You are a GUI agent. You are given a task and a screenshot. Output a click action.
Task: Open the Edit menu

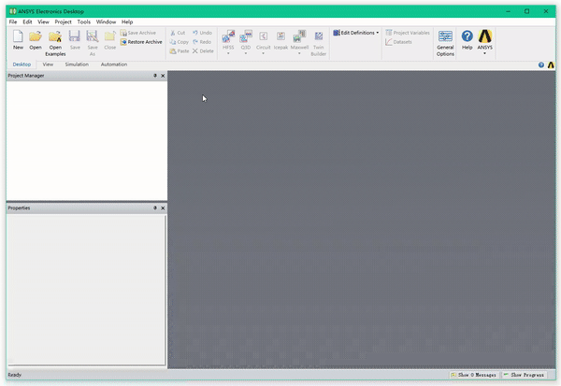(x=27, y=21)
